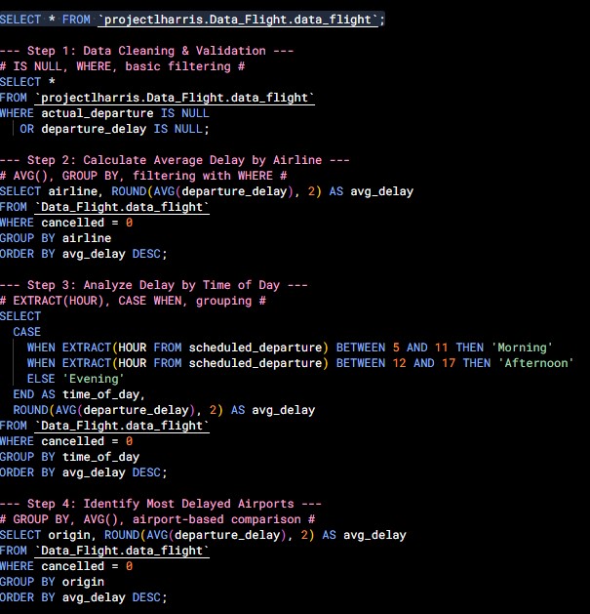The height and width of the screenshot is (614, 590).
Task: Click 'actual_departure' in the WHERE clause
Action: coord(98,113)
